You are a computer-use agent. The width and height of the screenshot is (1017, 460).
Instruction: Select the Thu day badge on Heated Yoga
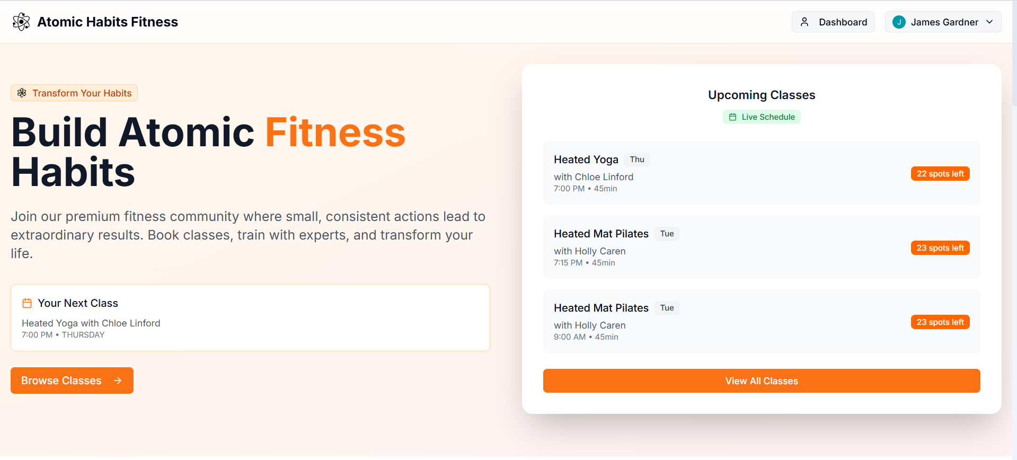point(636,159)
